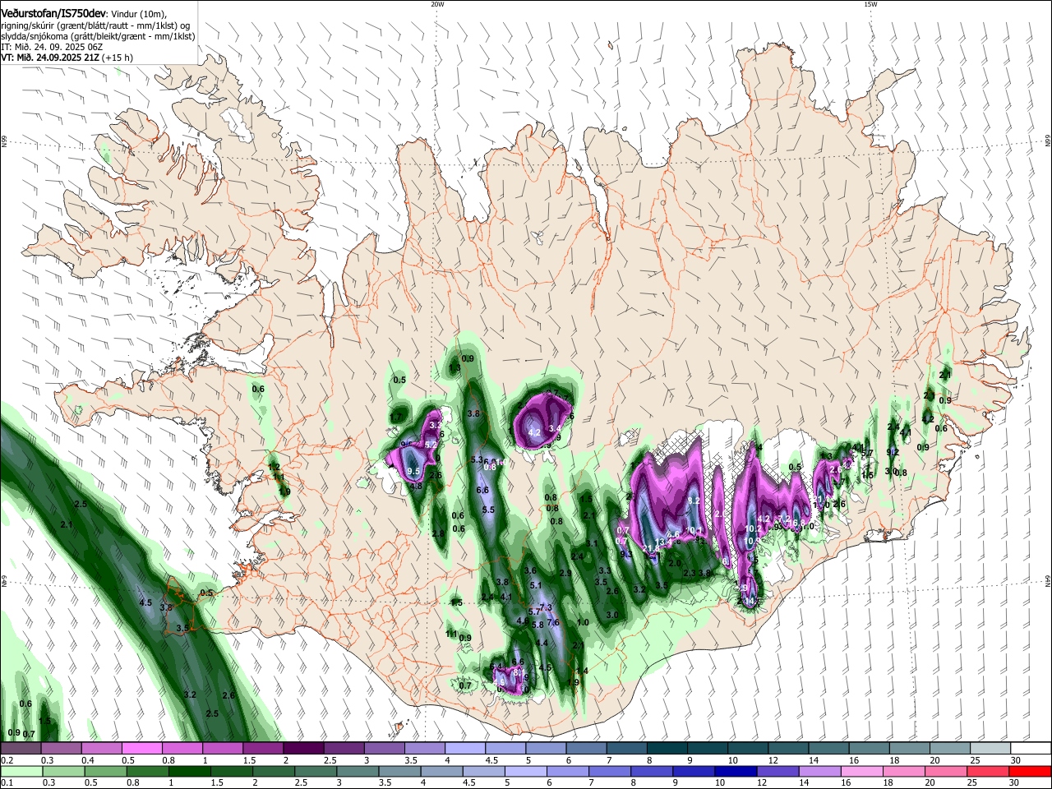This screenshot has height=789, width=1052.
Task: Click upper legend swatch between 20 and 25
Action: pos(950,749)
